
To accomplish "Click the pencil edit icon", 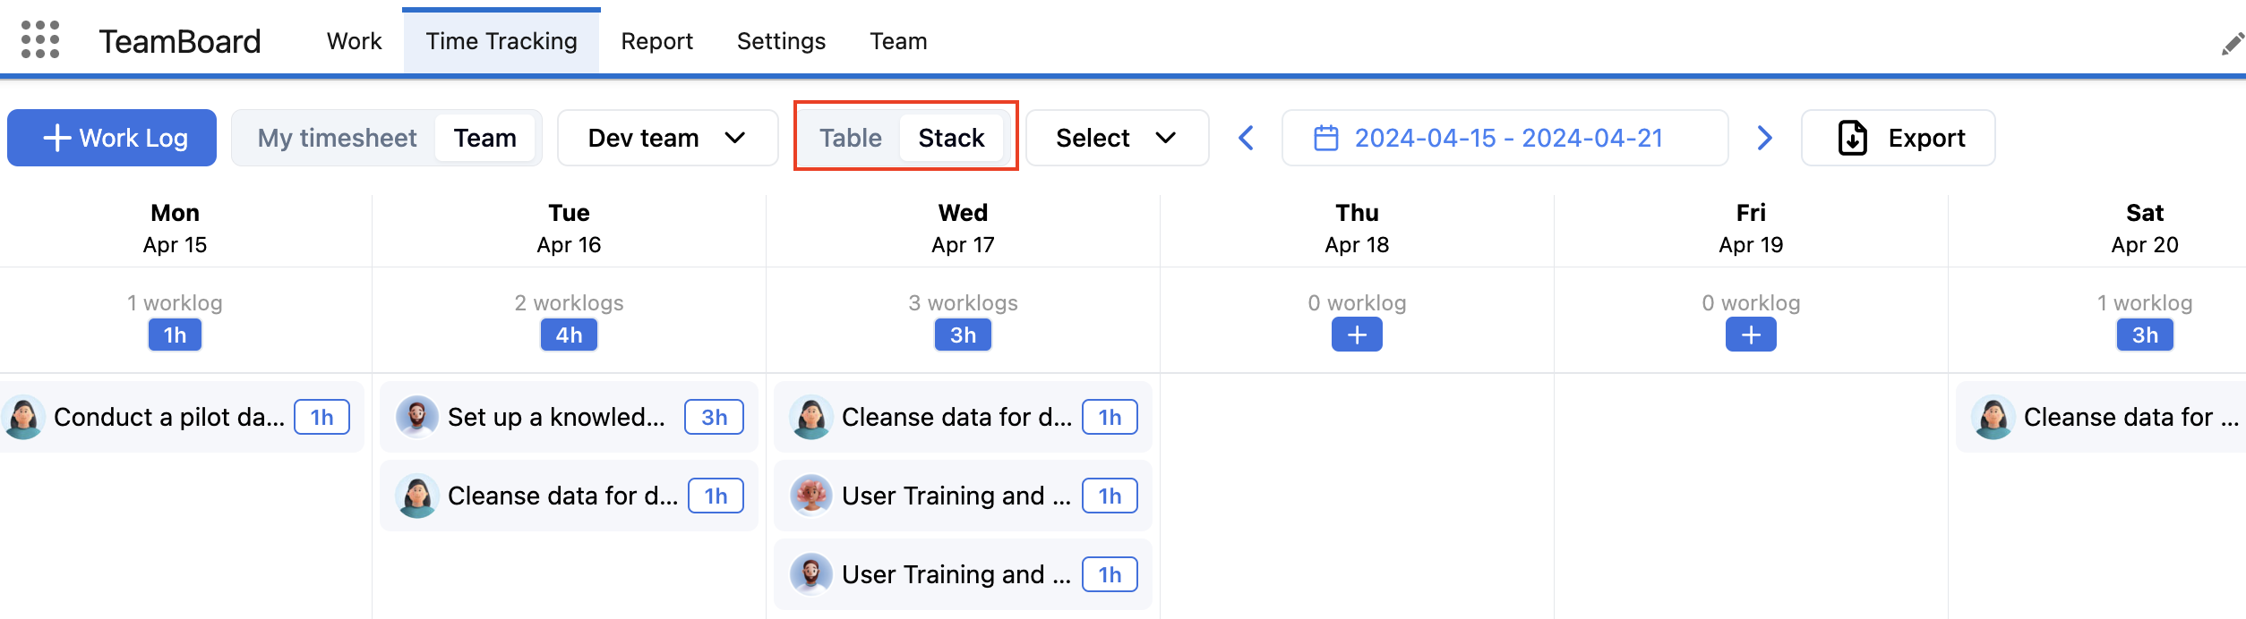I will click(2232, 44).
